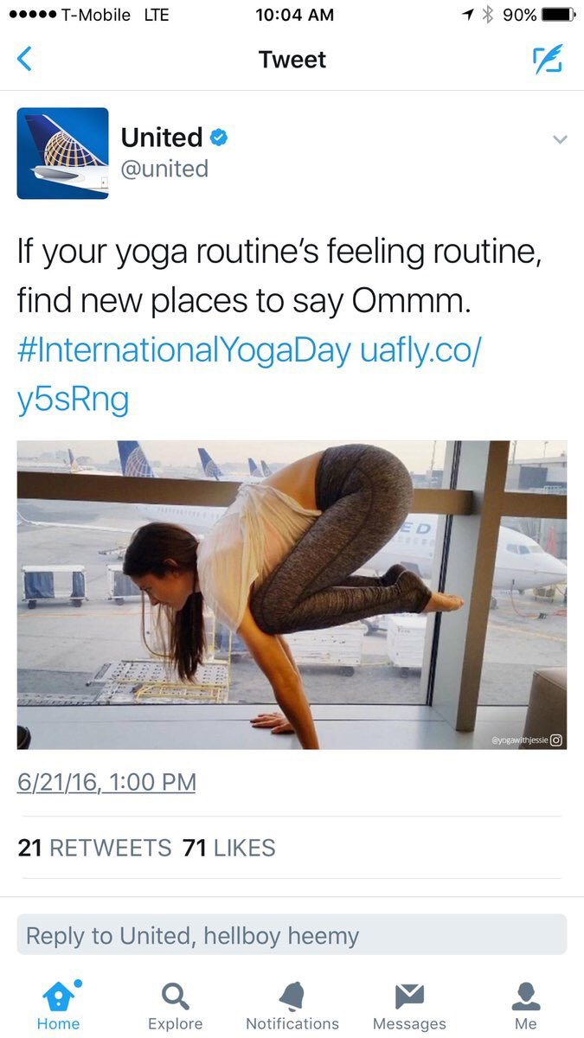Tap the blue verified badge next to United
Screen dimensions: 584x1038
220,138
